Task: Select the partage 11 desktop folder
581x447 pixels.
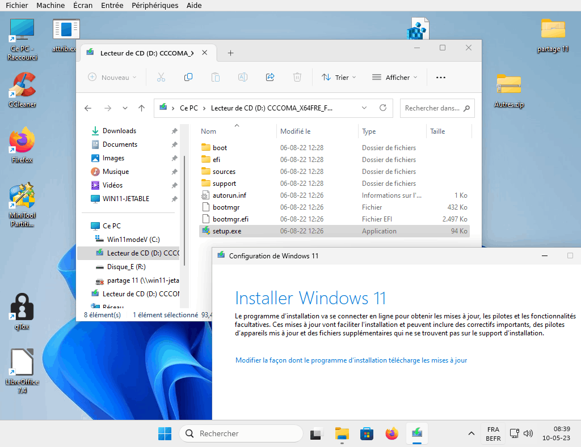Action: coord(553,36)
